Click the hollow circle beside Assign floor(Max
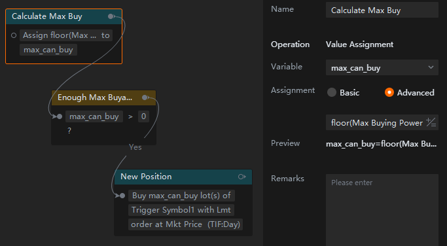447x246 pixels. [x=14, y=35]
